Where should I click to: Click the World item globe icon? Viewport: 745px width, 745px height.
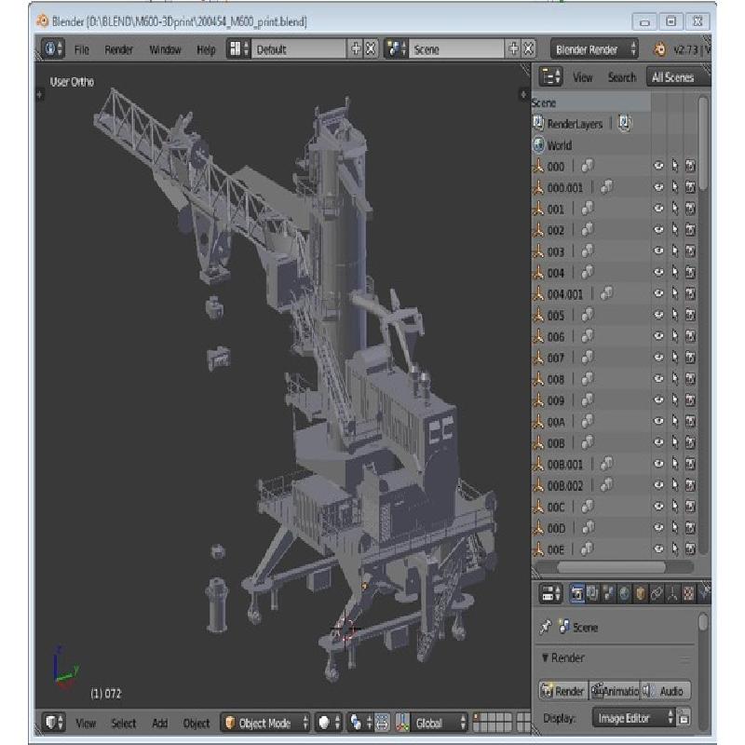coord(538,145)
